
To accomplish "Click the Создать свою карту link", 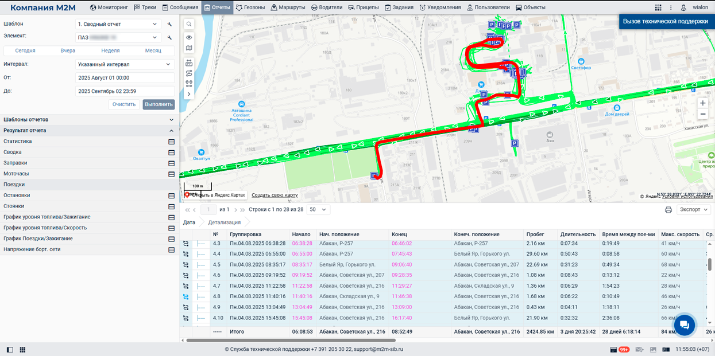I will 275,195.
